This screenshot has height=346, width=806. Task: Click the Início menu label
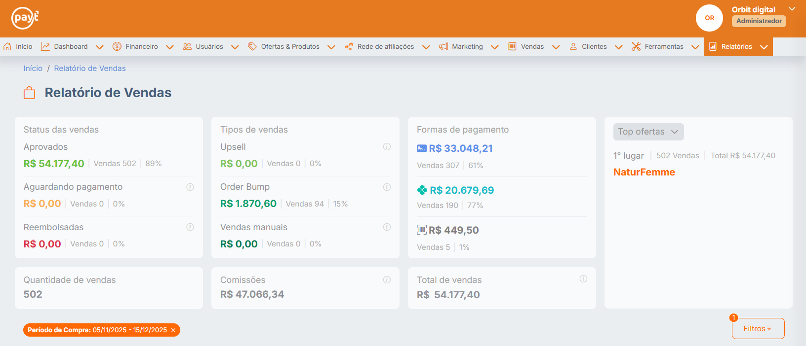pyautogui.click(x=24, y=46)
